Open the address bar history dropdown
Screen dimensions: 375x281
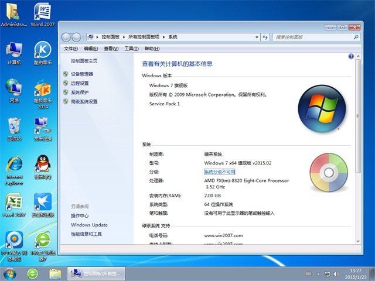tap(257, 37)
